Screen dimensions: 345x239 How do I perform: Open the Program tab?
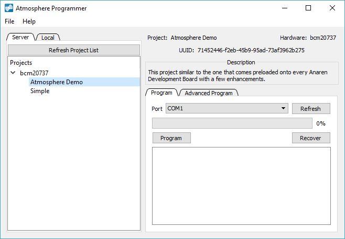tap(161, 93)
